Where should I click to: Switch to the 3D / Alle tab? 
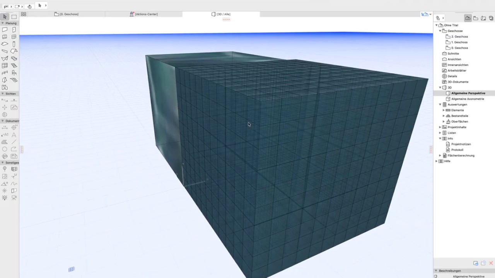(x=221, y=14)
